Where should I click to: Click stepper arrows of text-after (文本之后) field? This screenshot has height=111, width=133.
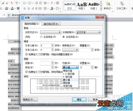[x=53, y=50]
